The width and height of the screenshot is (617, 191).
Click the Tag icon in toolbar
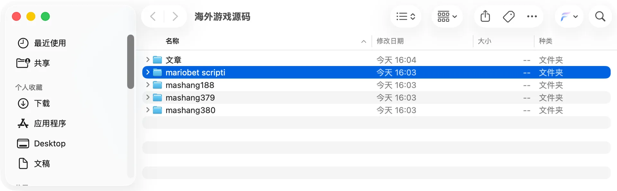509,16
